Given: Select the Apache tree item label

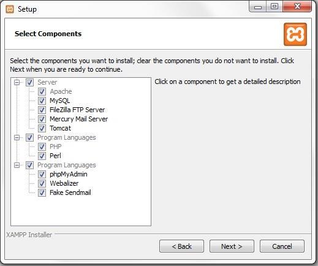Looking at the screenshot, I should [61, 91].
